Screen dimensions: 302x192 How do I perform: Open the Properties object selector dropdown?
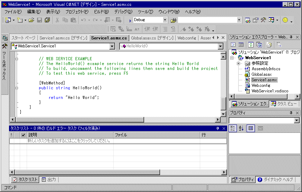pyautogui.click(x=296, y=120)
